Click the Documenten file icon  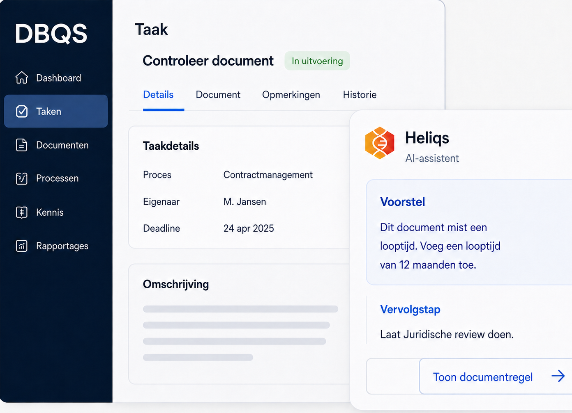coord(22,145)
